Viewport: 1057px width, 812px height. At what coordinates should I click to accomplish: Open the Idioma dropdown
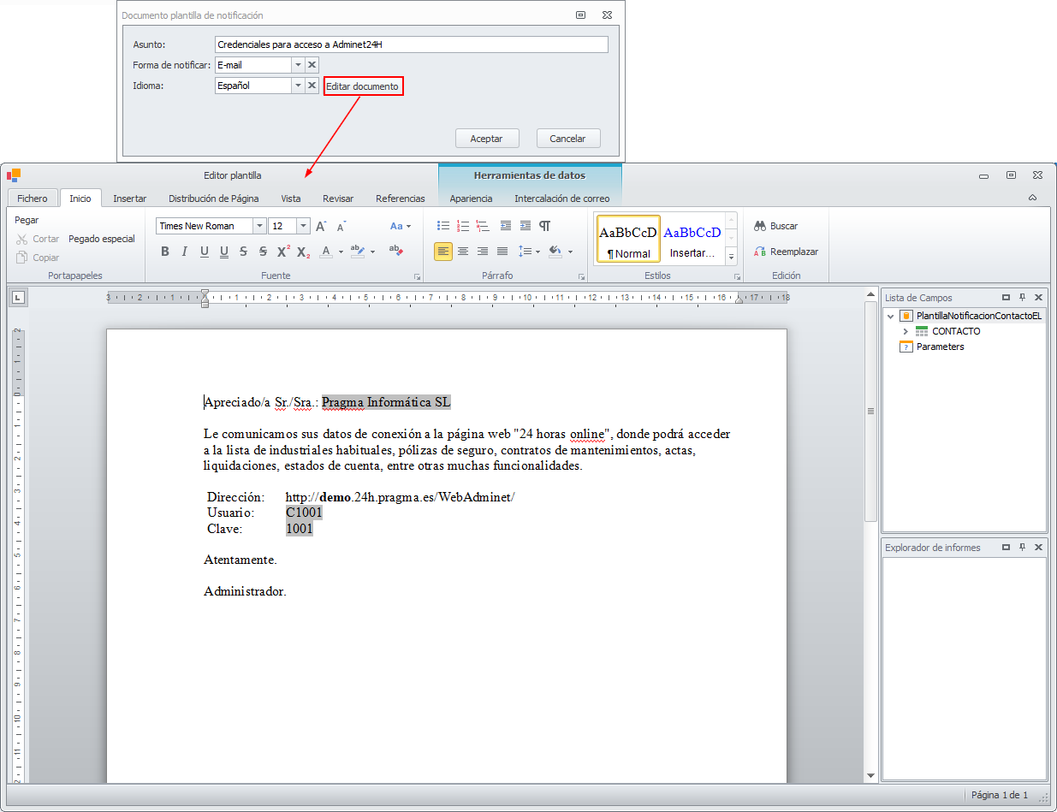coord(298,86)
